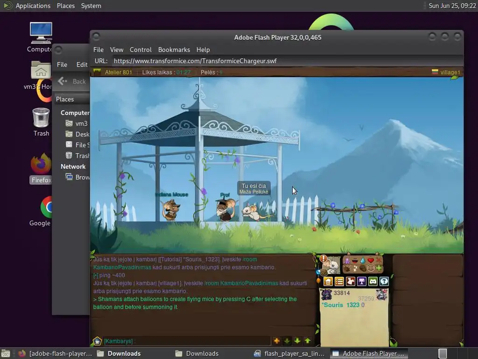The height and width of the screenshot is (359, 478).
Task: Open the View menu in Flash Player
Action: click(117, 50)
